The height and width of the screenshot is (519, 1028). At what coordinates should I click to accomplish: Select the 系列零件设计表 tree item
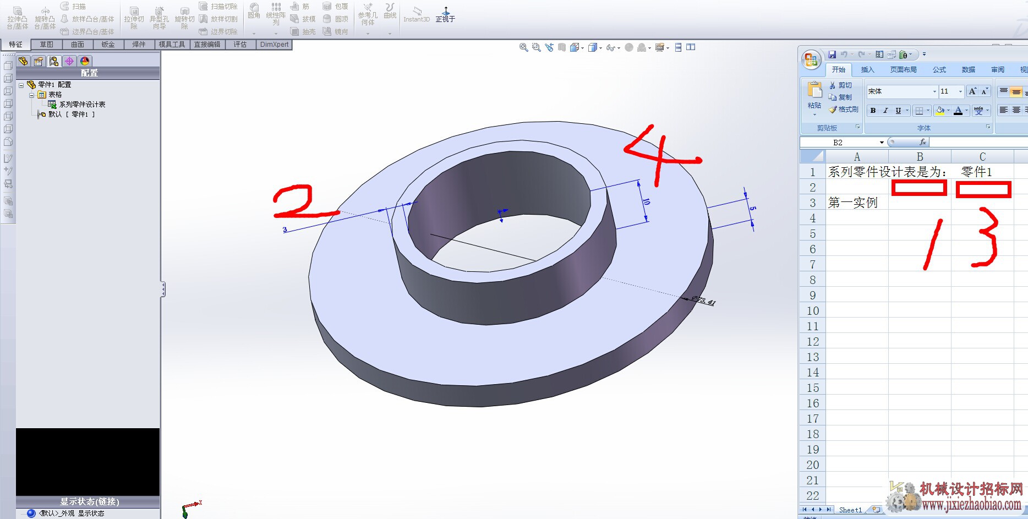[x=82, y=105]
